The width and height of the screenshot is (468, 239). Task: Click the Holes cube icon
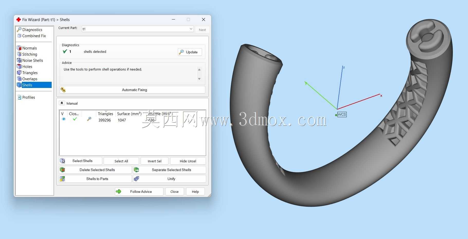point(19,66)
